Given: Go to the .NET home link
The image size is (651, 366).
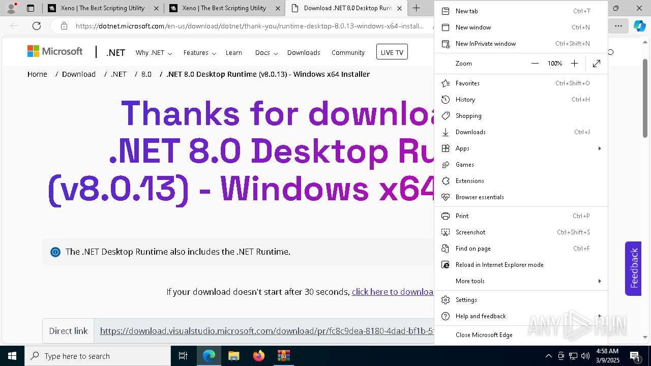Looking at the screenshot, I should 115,52.
